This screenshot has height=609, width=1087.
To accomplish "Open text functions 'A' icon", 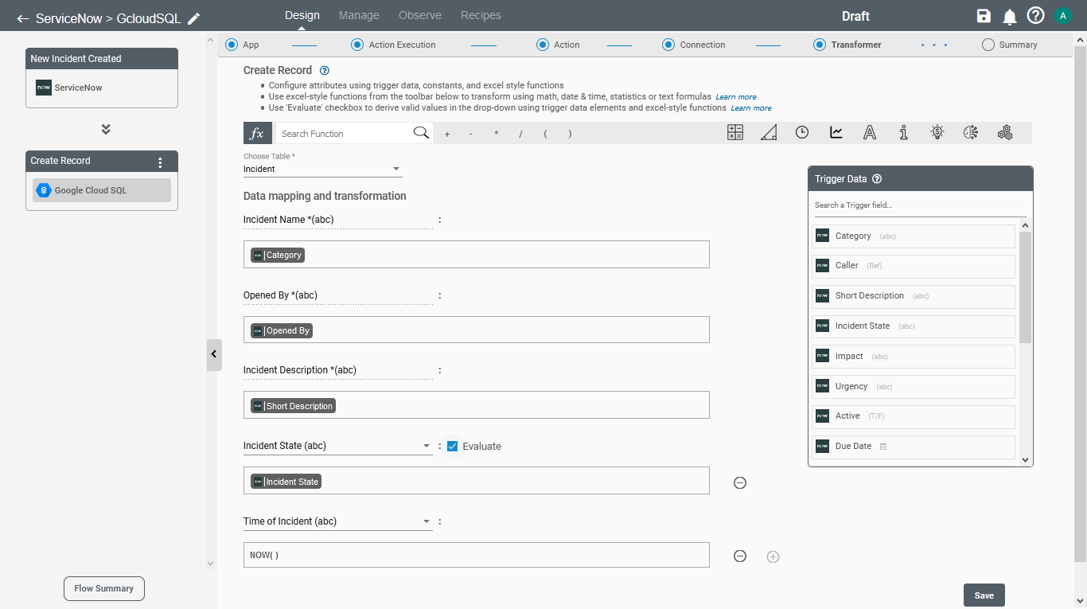I will [x=870, y=133].
